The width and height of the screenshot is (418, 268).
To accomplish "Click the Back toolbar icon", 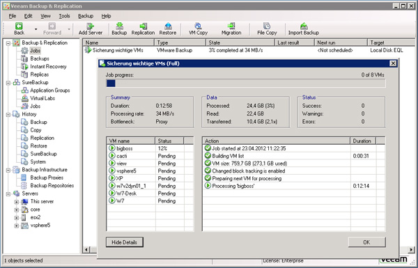I will pos(19,29).
